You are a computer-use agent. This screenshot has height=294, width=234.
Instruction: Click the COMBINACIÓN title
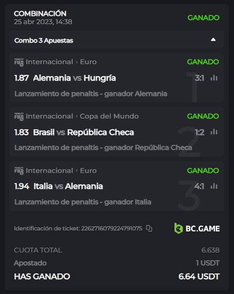40,13
